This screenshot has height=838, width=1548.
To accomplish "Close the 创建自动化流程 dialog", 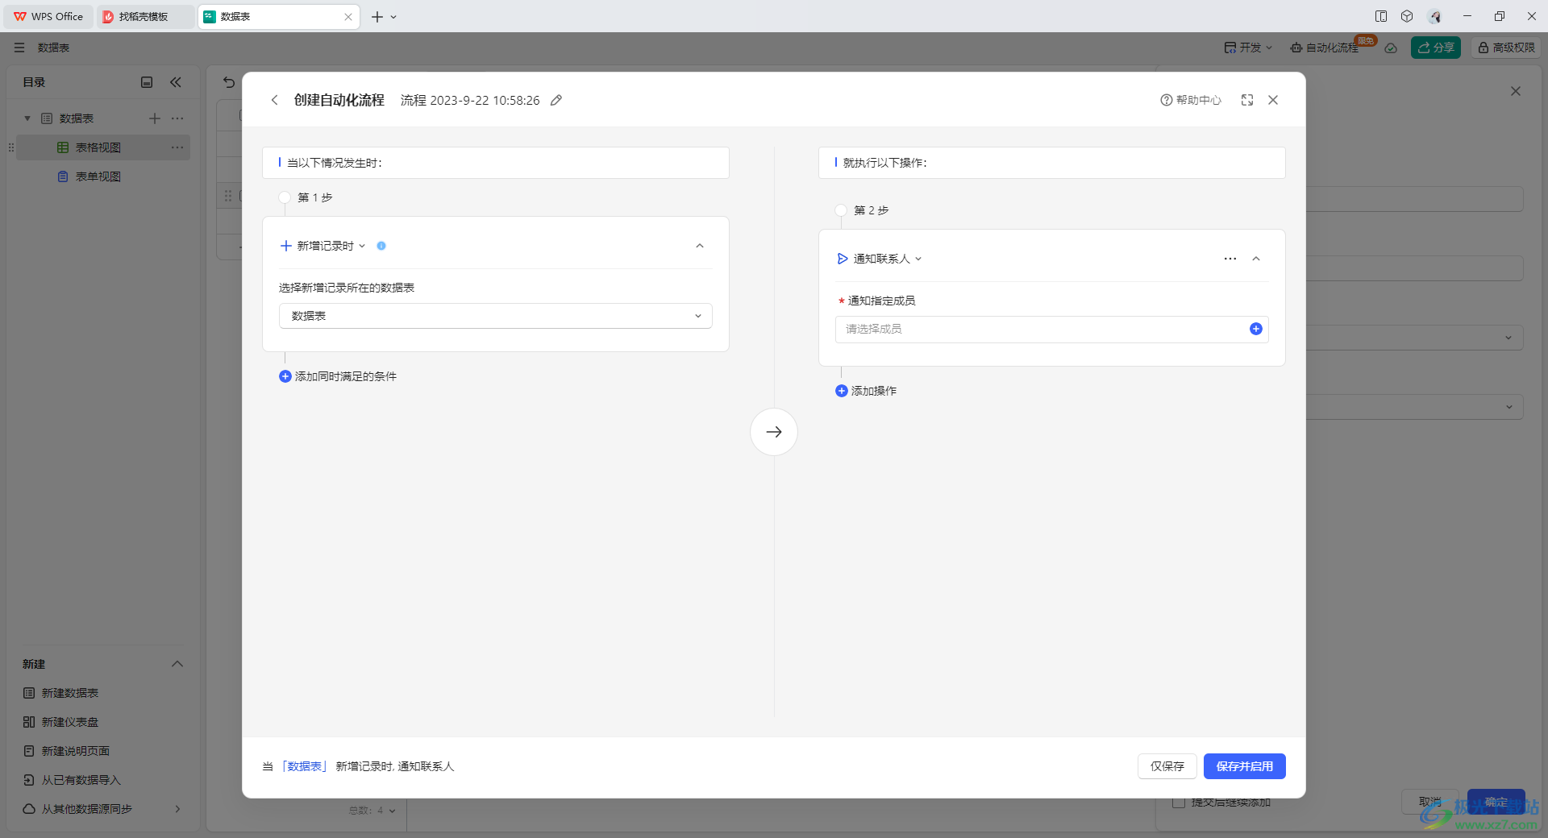I will point(1273,100).
